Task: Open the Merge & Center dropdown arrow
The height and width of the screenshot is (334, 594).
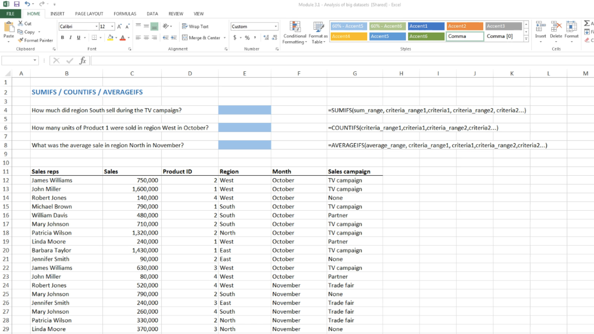Action: 225,38
